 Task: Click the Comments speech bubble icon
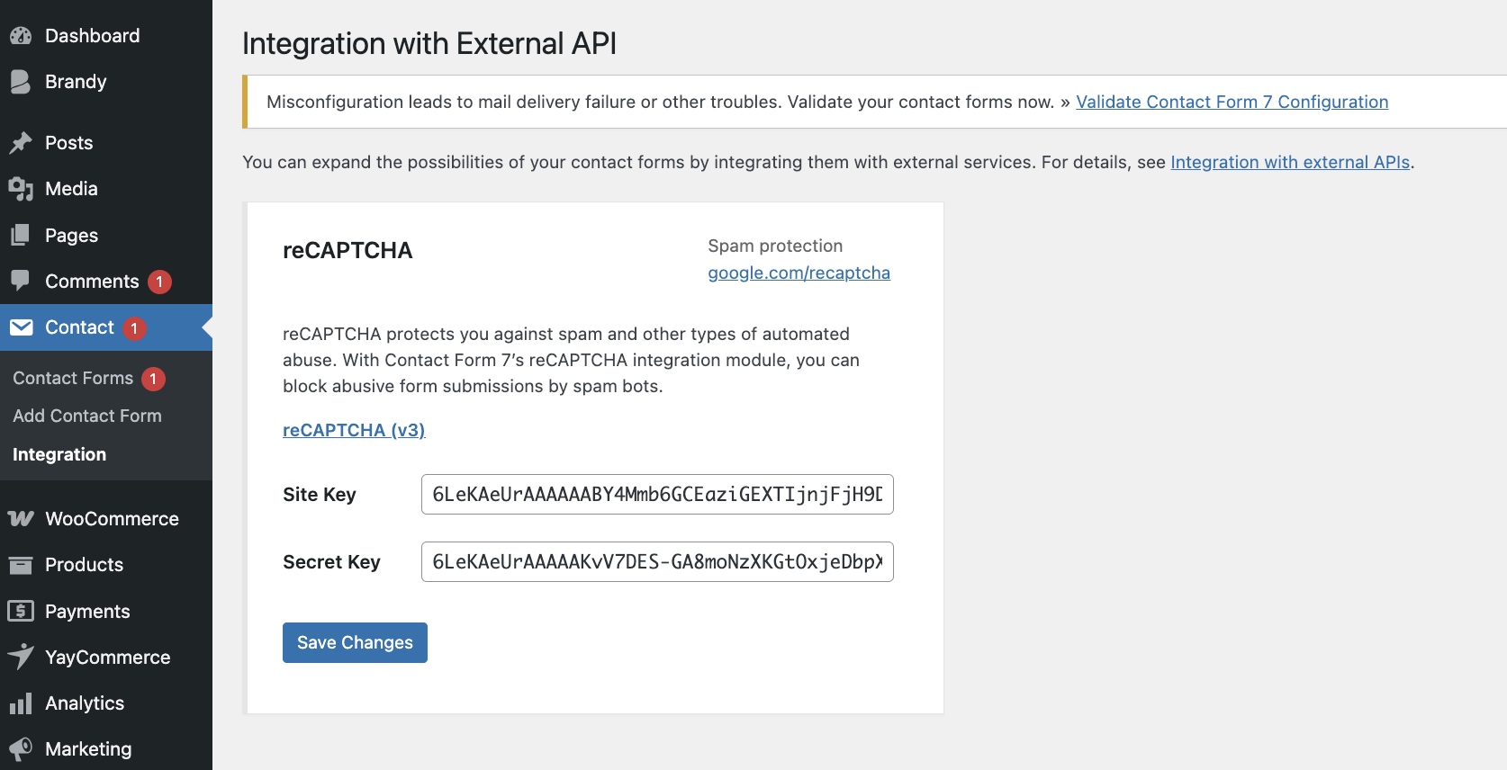21,281
